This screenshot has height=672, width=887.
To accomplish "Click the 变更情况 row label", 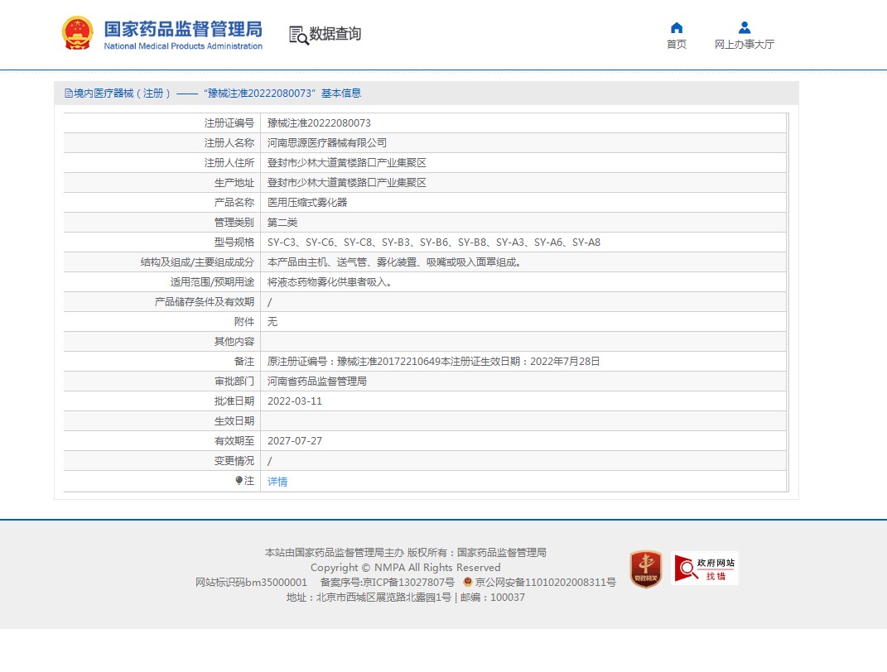I will coord(234,461).
